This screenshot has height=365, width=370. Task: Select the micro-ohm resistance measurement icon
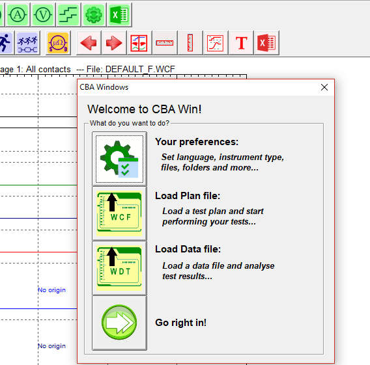58,43
